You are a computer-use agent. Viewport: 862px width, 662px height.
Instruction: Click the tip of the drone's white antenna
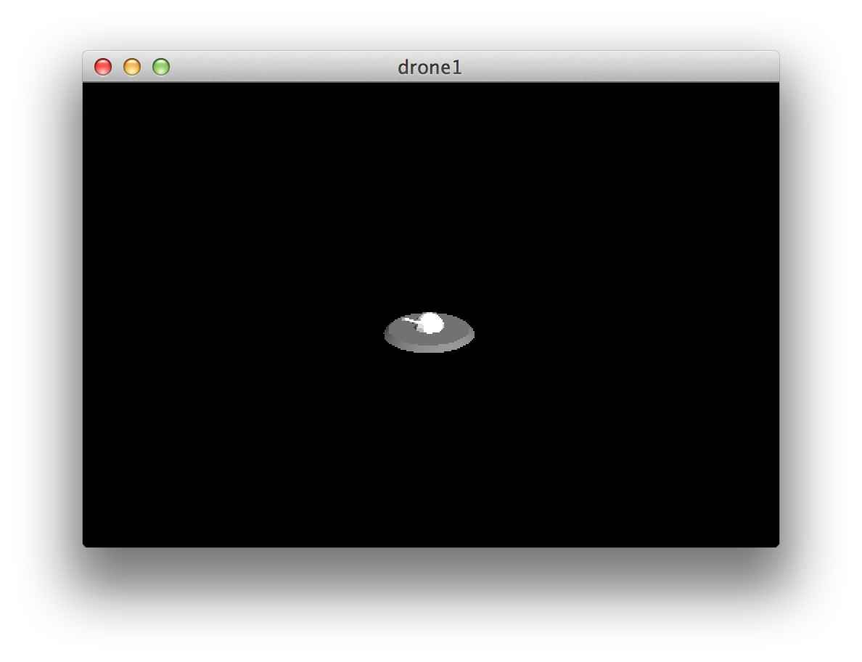click(405, 319)
